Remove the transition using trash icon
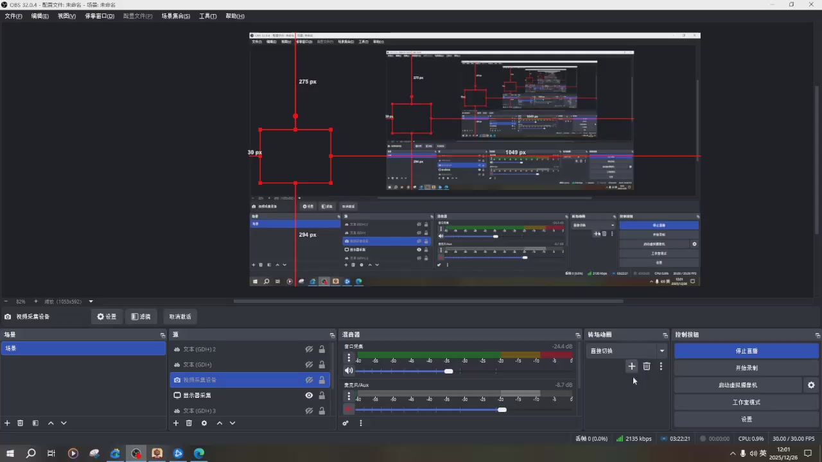 coord(647,366)
